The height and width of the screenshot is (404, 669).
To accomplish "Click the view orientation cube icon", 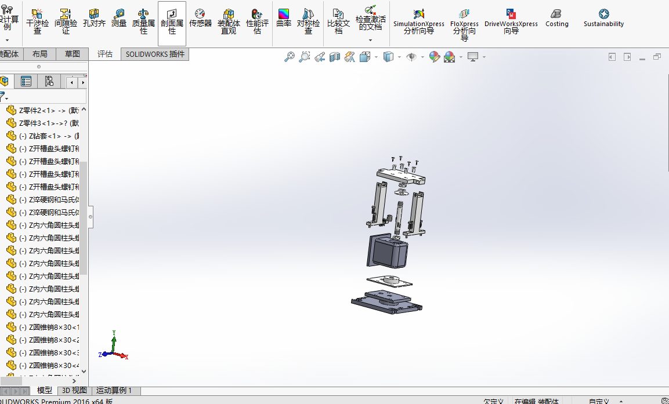I will 365,57.
